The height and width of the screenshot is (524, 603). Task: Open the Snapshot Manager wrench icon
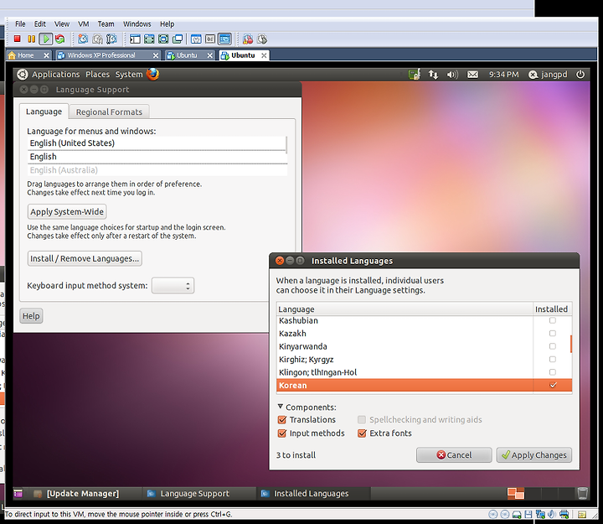tap(111, 39)
